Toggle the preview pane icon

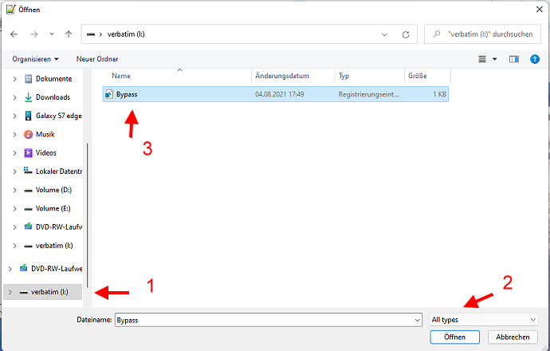(x=514, y=59)
